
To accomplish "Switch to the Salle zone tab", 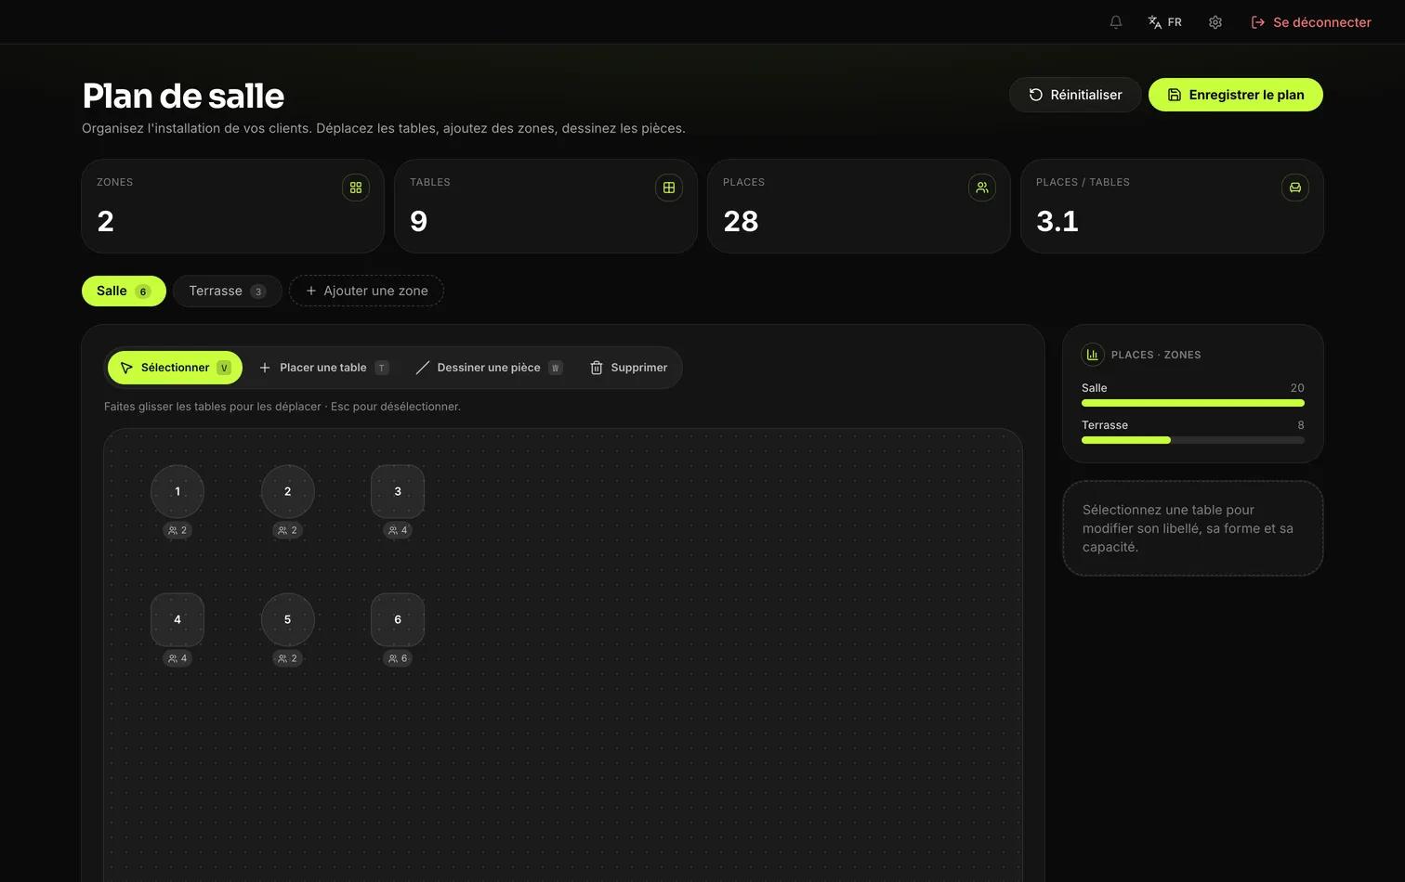I will (x=124, y=291).
